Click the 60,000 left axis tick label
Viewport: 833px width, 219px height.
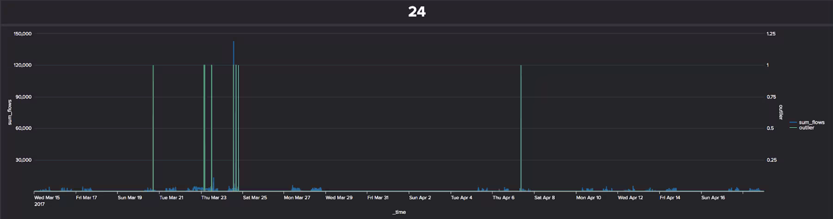[24, 128]
